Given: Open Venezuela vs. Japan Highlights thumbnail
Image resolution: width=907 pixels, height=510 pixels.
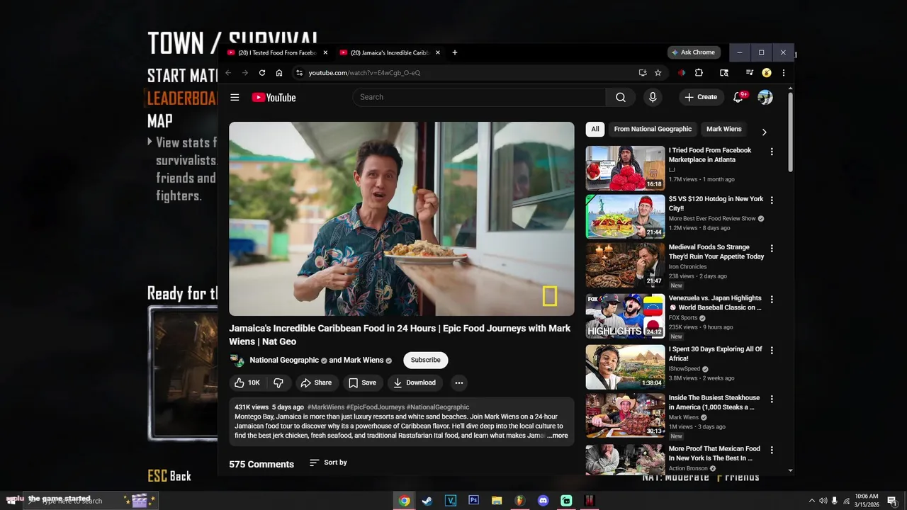Looking at the screenshot, I should pyautogui.click(x=625, y=316).
